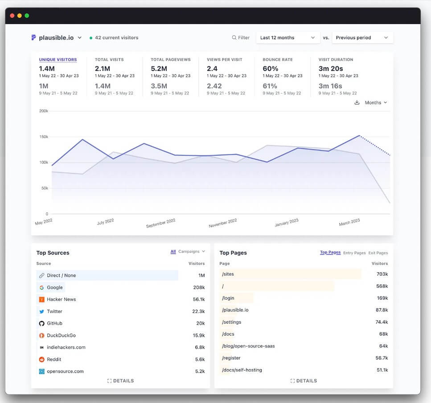The image size is (431, 403).
Task: Click expand icon beside Top Pages DETAILS
Action: pos(292,381)
